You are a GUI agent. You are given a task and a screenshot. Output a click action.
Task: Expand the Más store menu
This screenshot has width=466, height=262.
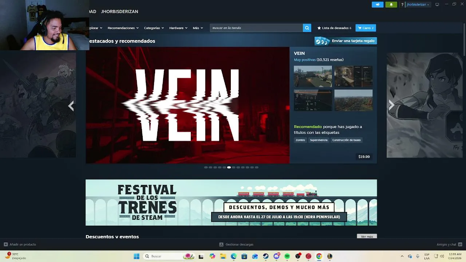tap(198, 28)
